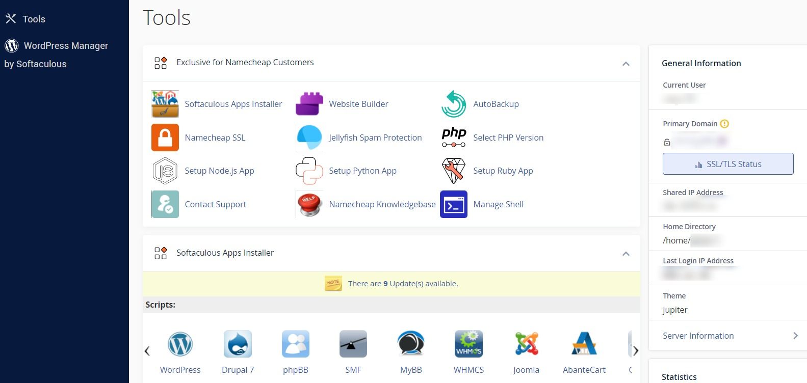Open the Namecheap Knowledgebase link

tap(382, 204)
